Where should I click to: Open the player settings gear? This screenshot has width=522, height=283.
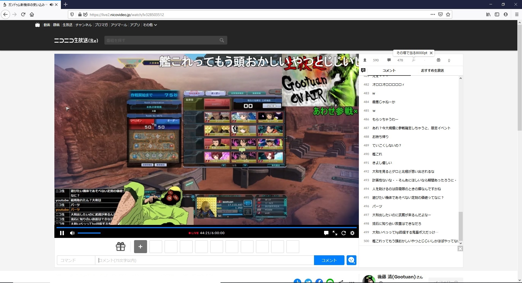pyautogui.click(x=352, y=233)
